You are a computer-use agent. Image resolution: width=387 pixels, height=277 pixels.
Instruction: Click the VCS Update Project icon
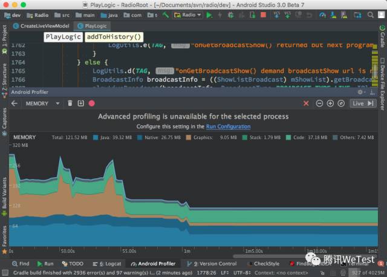277,15
